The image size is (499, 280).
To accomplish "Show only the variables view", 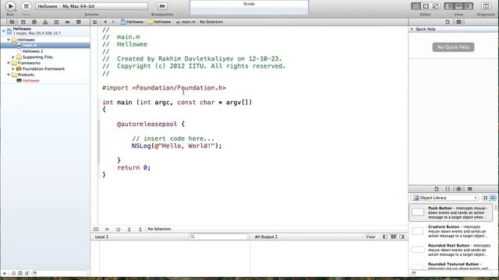I will [385, 236].
